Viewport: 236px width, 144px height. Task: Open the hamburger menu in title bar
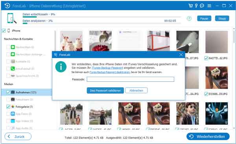coord(209,6)
